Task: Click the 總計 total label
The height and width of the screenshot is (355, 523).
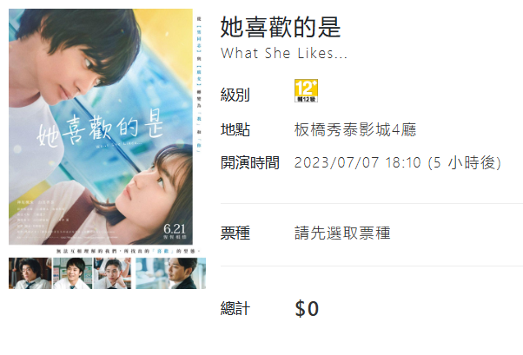Action: coord(235,308)
